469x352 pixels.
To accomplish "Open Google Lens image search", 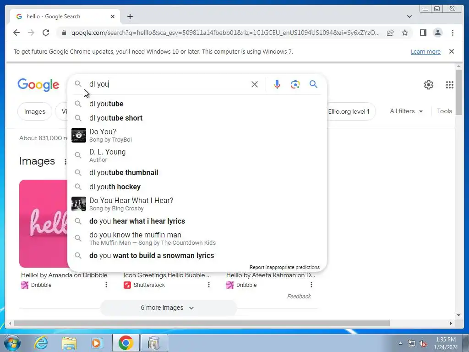I will [x=295, y=84].
